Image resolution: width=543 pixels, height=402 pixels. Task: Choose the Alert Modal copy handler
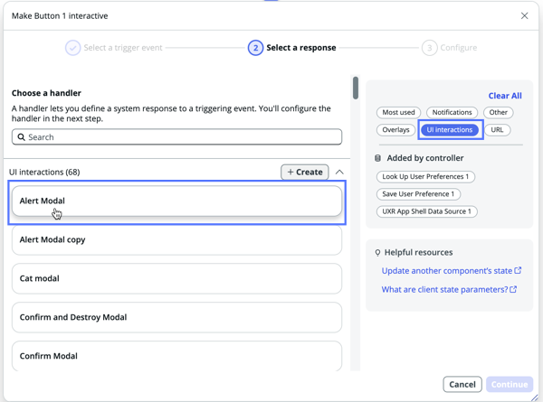(177, 240)
